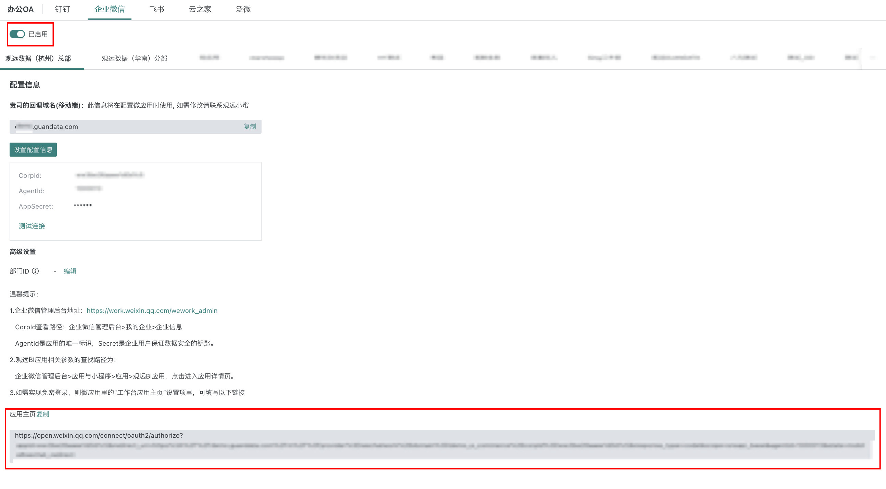
Task: Select the 泛微 tab
Action: (x=243, y=9)
